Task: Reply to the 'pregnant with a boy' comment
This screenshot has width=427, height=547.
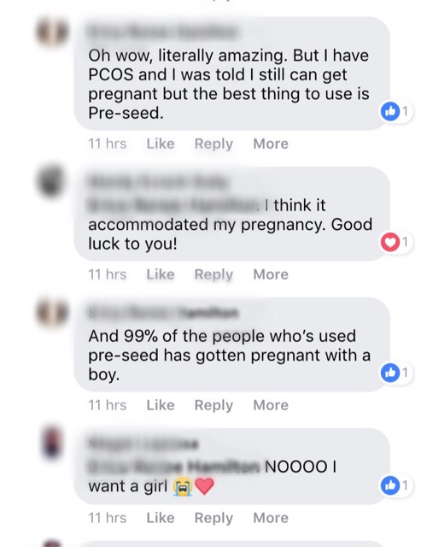Action: pos(213,405)
